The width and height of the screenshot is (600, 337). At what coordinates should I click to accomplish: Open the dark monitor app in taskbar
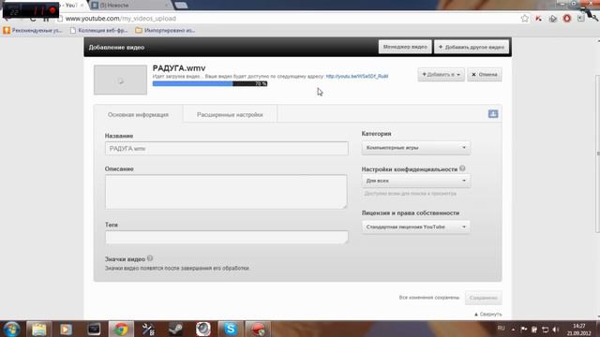(94, 329)
